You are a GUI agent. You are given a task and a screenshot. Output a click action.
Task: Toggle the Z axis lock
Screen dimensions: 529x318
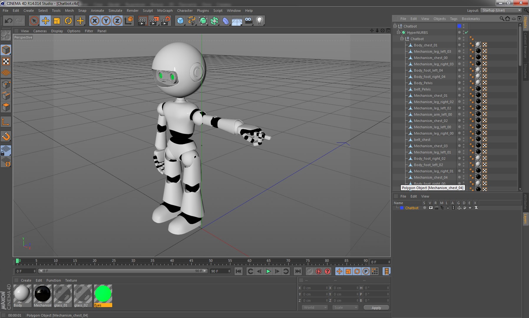point(117,21)
